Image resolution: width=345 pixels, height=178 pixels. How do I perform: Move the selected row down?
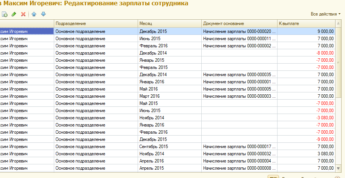point(43,14)
